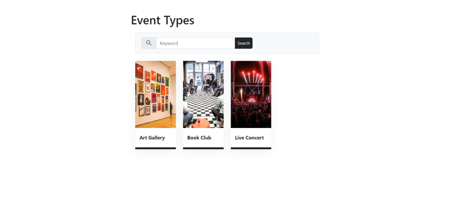Screen dimensions: 454x197
Task: Click the orange table in Book Club photo
Action: [200, 123]
